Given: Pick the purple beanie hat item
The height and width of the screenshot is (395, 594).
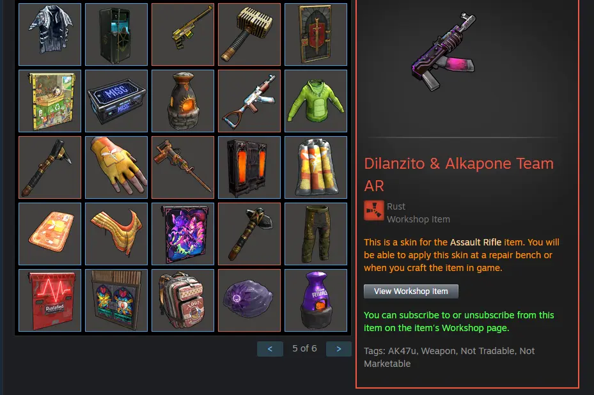Looking at the screenshot, I should 249,300.
